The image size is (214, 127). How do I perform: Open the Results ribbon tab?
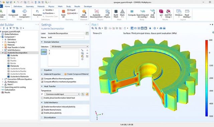click(77, 6)
